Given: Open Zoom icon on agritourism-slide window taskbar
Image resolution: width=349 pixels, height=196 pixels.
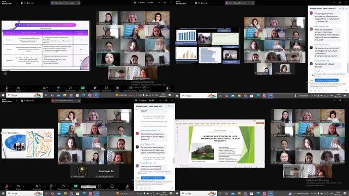Looking at the screenshot, I should [270, 193].
